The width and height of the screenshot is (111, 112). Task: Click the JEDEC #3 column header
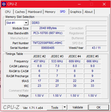[57, 56]
